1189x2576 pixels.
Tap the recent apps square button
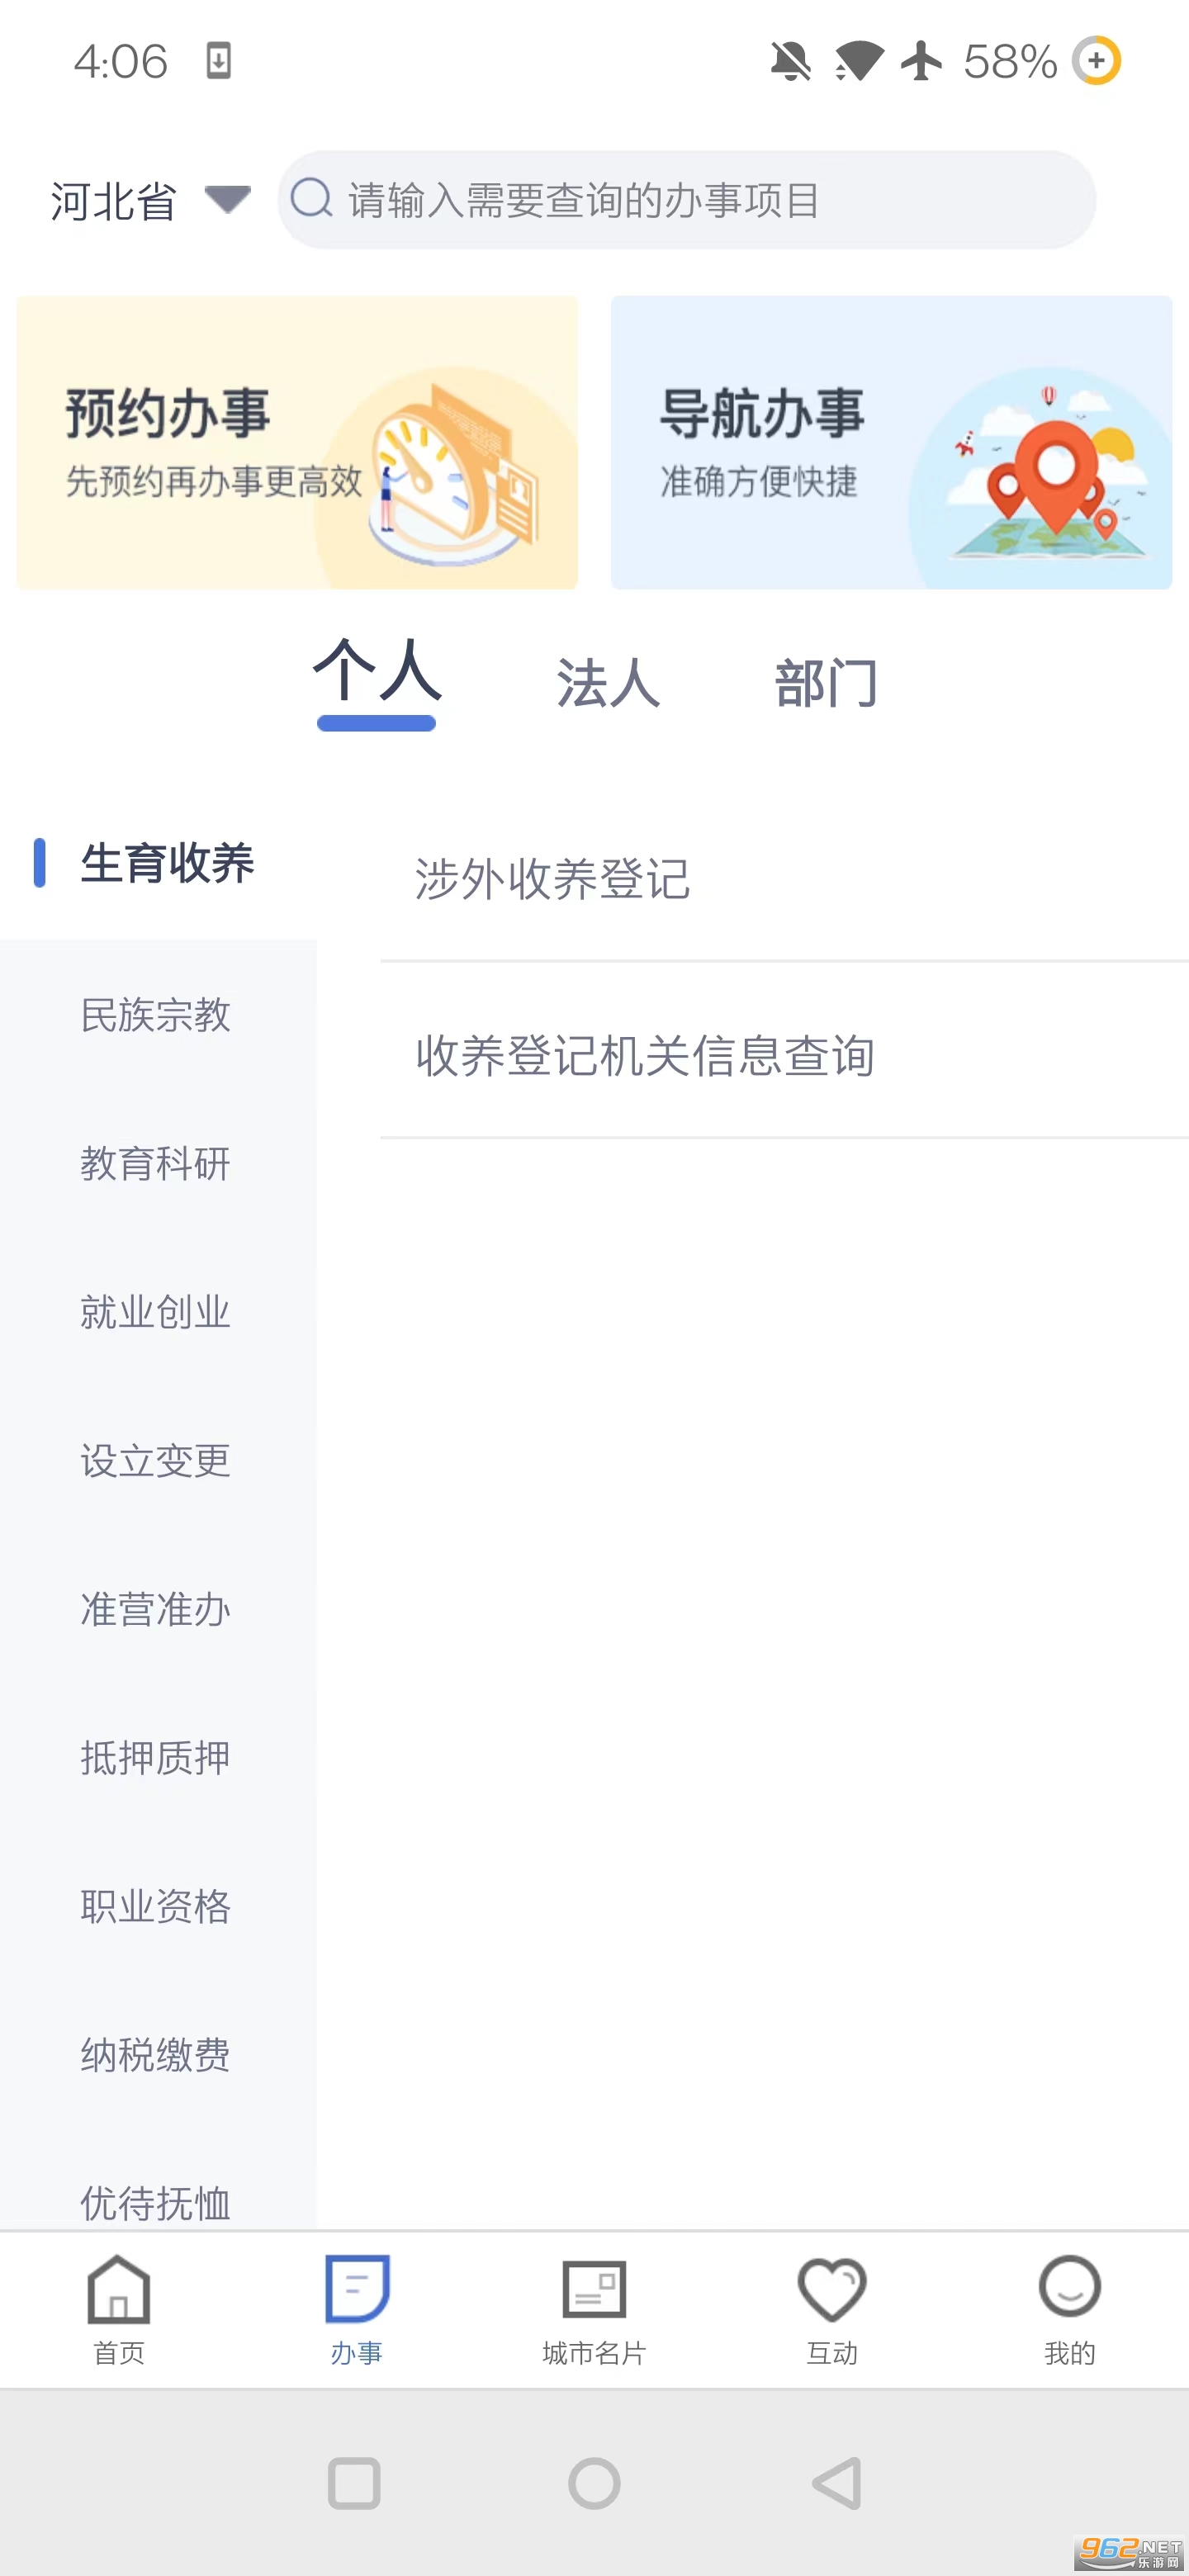(x=354, y=2483)
